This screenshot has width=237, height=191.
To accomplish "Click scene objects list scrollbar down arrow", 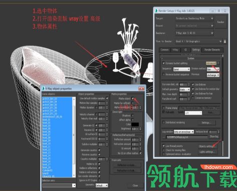I will [74, 175].
